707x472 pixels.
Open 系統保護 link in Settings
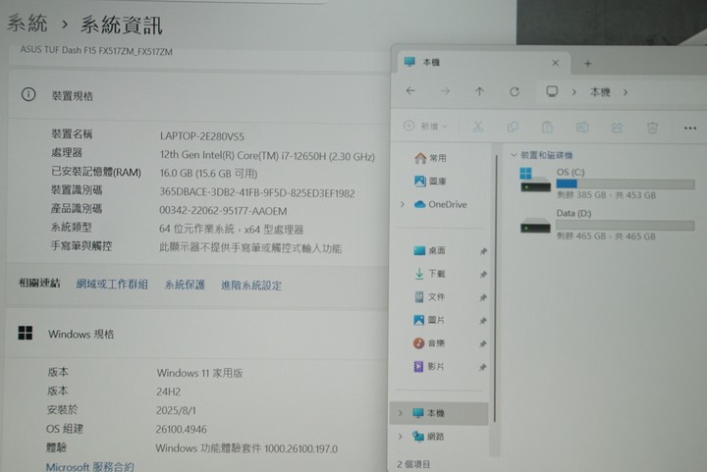[x=185, y=285]
